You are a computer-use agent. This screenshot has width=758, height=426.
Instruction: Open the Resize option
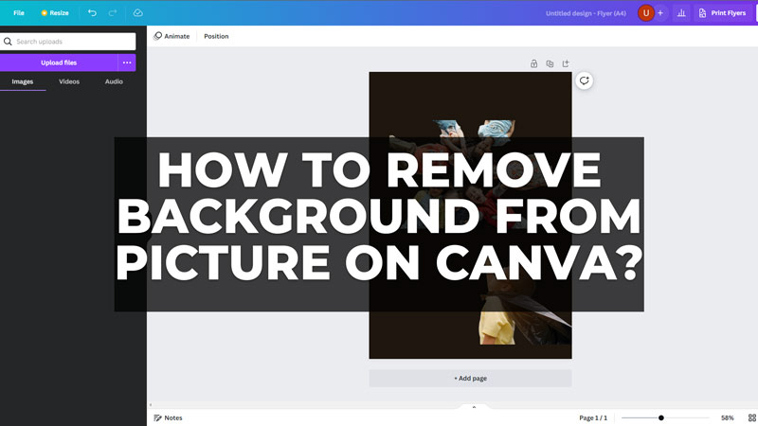coord(55,13)
